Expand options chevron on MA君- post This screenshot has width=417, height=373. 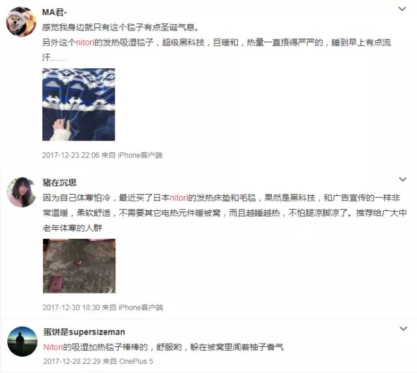[x=402, y=8]
